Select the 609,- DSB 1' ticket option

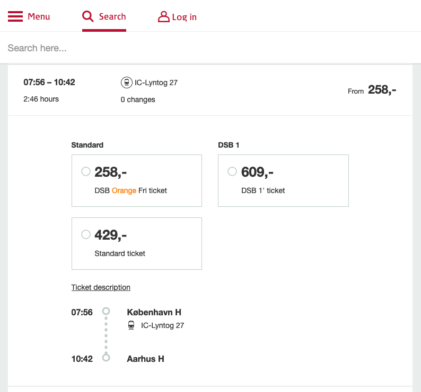pyautogui.click(x=232, y=171)
